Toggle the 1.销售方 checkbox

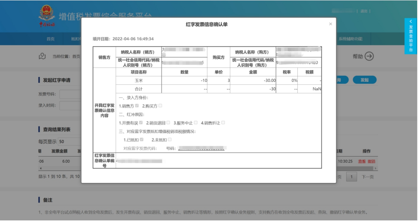[137, 106]
